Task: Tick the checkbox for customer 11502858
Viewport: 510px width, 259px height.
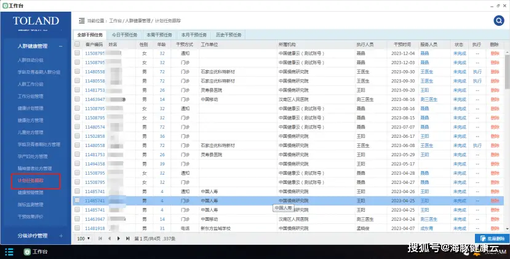Action: (77, 136)
